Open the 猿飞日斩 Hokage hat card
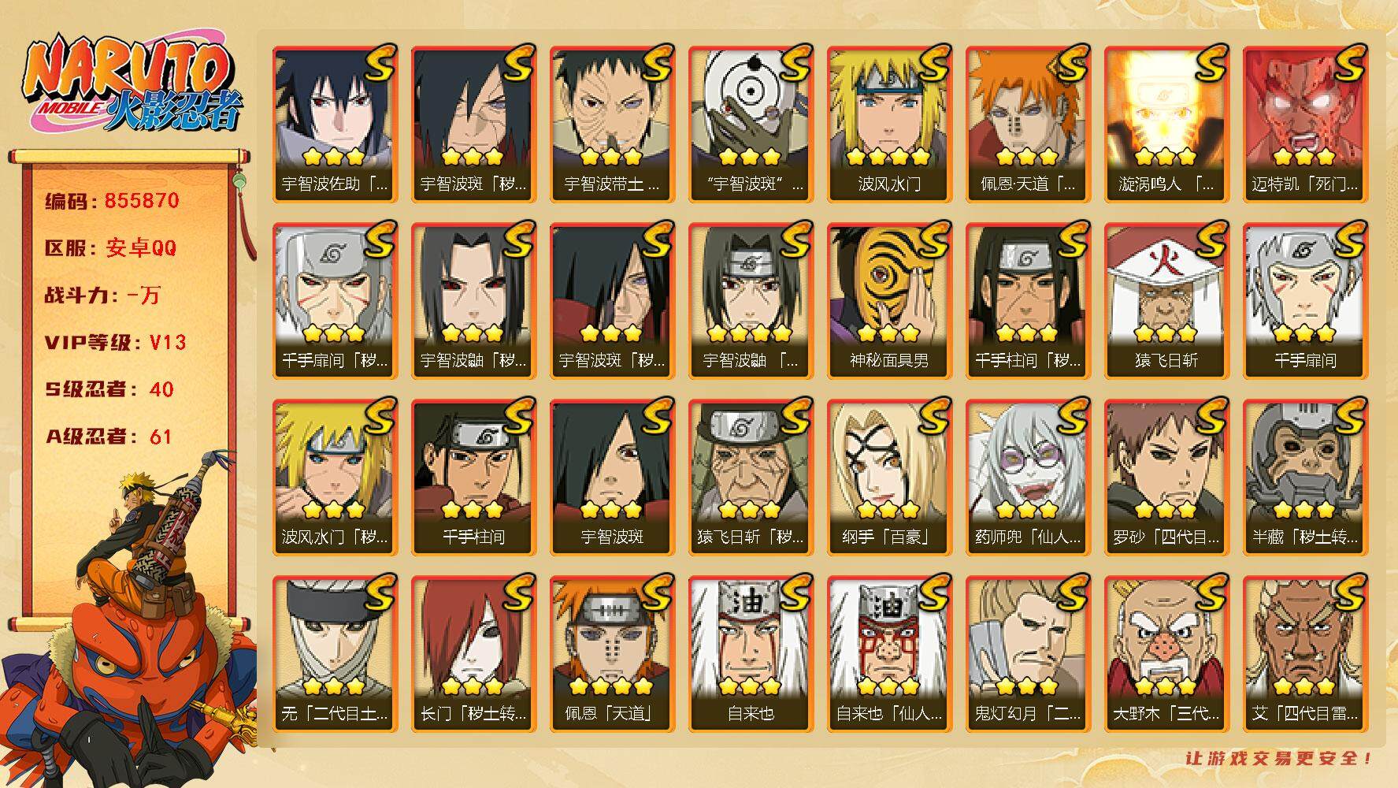 coord(1166,301)
